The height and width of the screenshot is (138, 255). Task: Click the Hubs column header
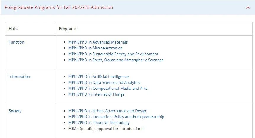[14, 29]
